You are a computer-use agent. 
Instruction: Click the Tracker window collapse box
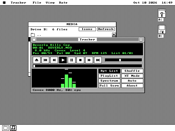(x=141, y=40)
